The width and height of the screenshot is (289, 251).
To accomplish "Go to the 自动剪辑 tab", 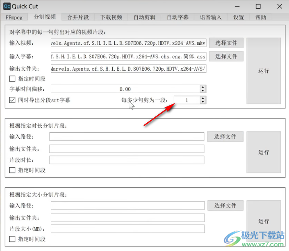I will (144, 17).
